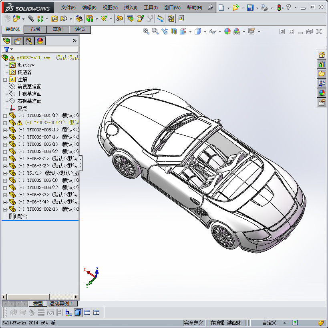The height and width of the screenshot is (328, 328).
Task: Expand the YF0032-004<1> component node
Action: click(x=5, y=123)
